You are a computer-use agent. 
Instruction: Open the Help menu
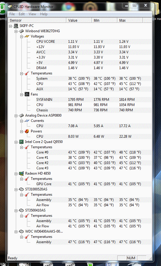click(44, 14)
